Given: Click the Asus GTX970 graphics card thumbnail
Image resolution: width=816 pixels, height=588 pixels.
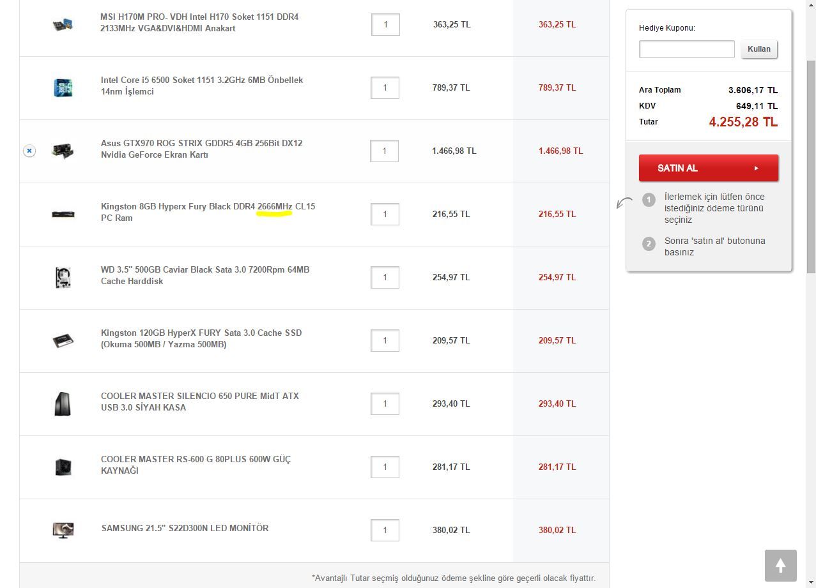Looking at the screenshot, I should point(63,151).
